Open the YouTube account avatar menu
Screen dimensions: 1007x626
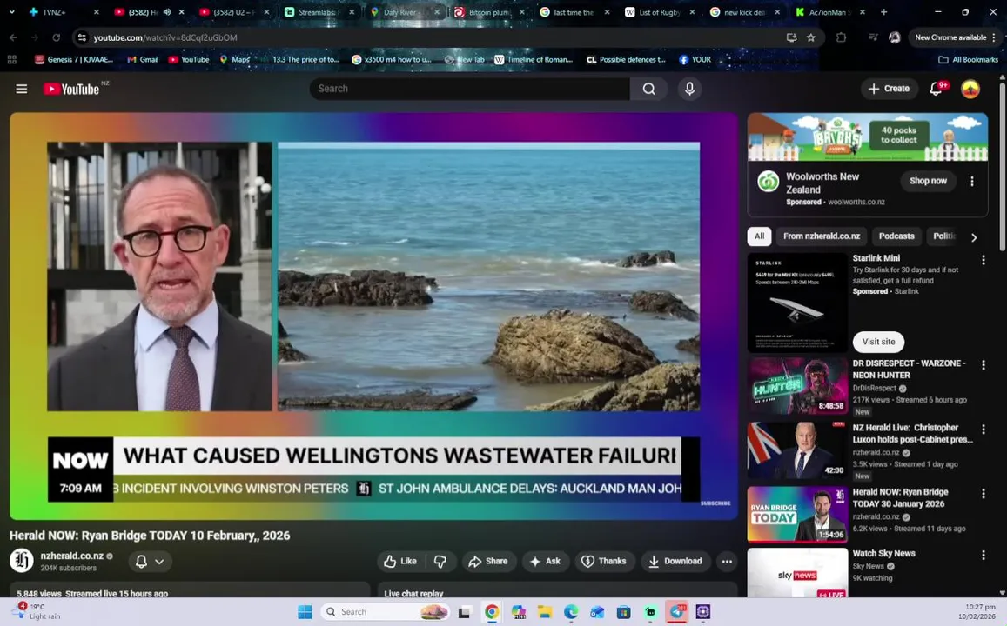click(x=970, y=89)
